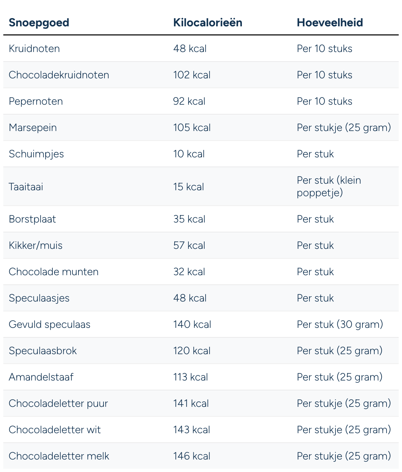Click the Snoepgoed column header
Image resolution: width=402 pixels, height=472 pixels.
coord(39,22)
